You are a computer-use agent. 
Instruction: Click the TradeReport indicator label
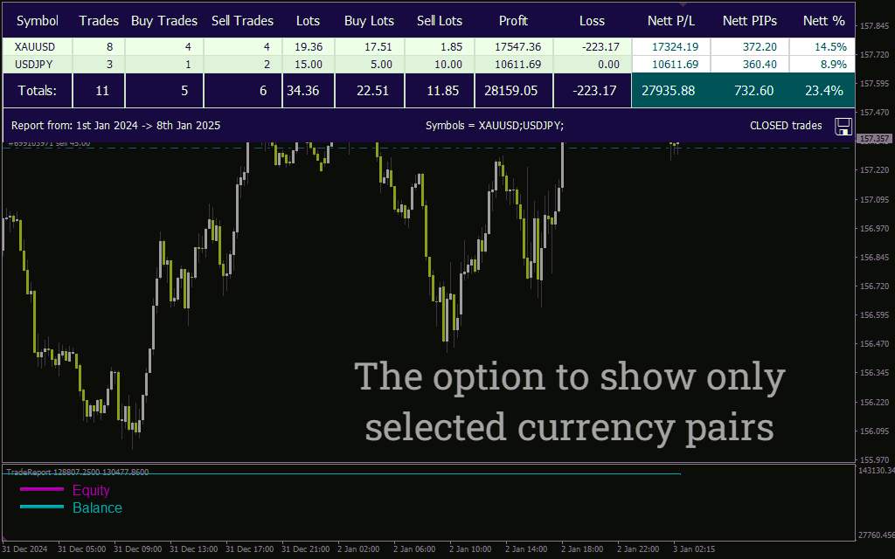pyautogui.click(x=78, y=473)
